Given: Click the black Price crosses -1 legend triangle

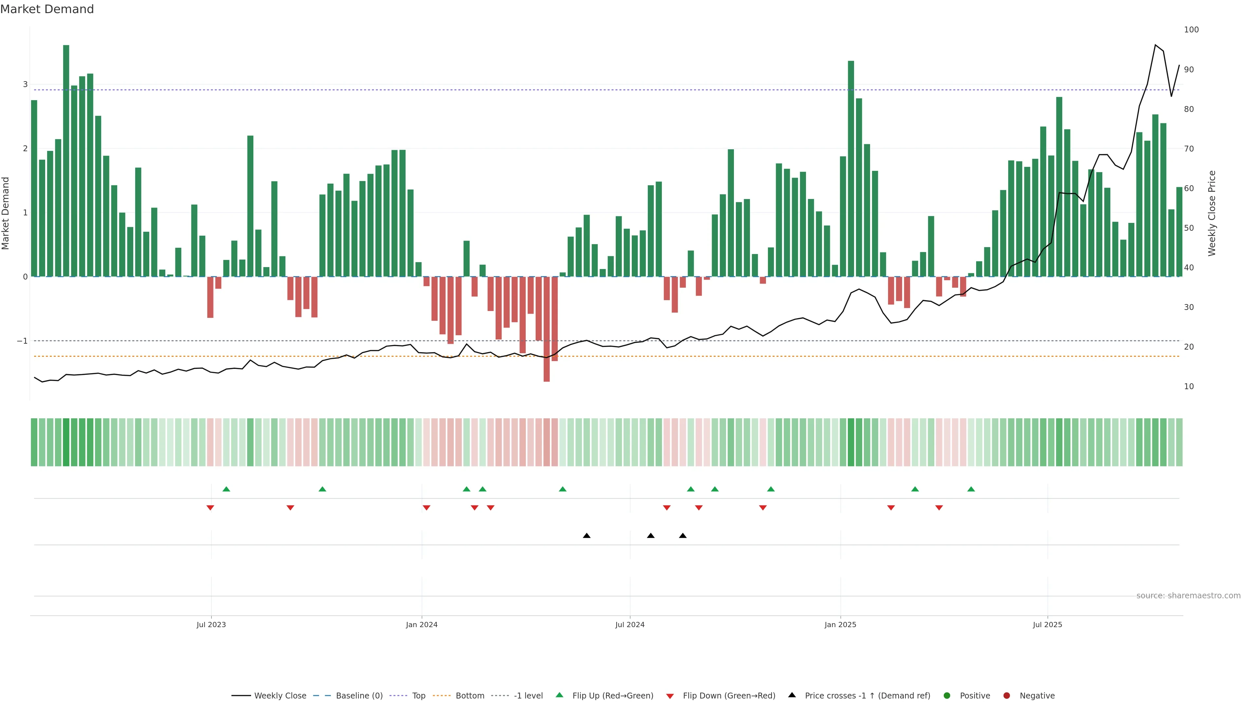Looking at the screenshot, I should click(x=792, y=695).
